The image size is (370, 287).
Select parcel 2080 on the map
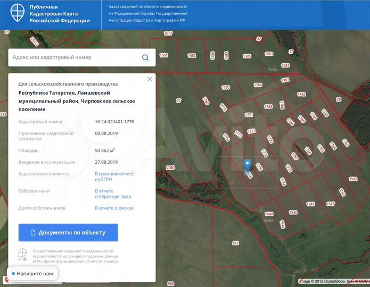pyautogui.click(x=170, y=168)
